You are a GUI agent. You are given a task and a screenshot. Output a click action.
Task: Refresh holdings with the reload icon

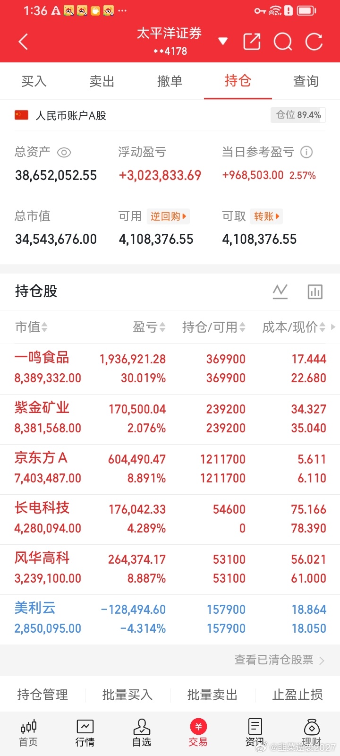(x=314, y=42)
